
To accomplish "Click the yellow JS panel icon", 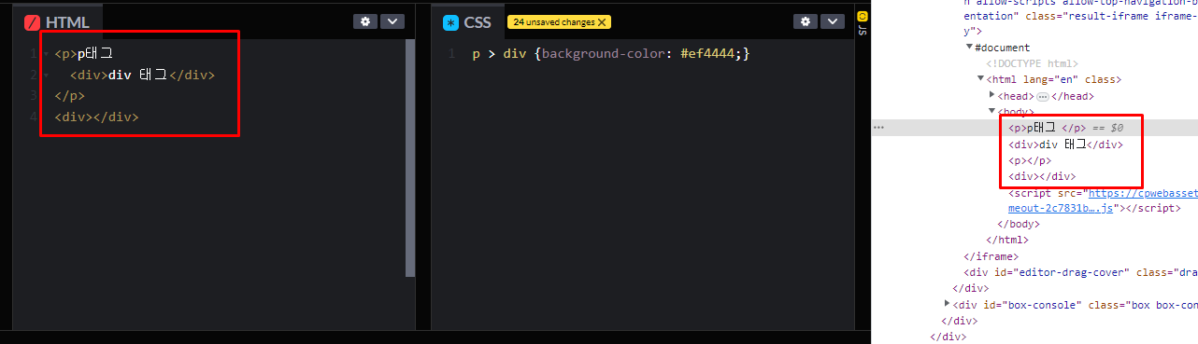I will [862, 16].
